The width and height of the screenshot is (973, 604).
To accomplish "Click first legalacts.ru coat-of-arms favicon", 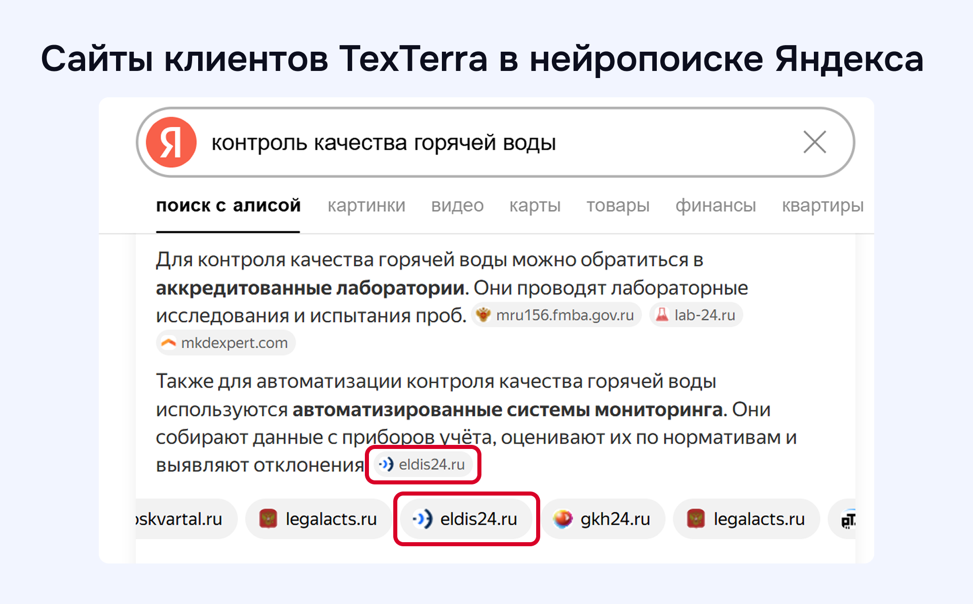I will (x=268, y=519).
